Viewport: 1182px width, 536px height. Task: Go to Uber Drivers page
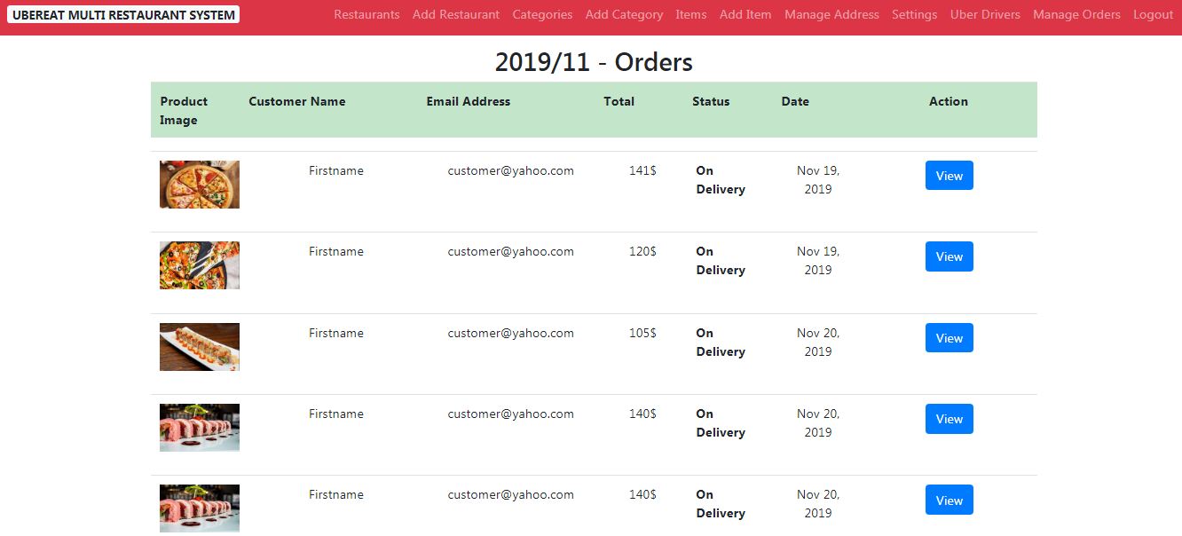pyautogui.click(x=985, y=14)
